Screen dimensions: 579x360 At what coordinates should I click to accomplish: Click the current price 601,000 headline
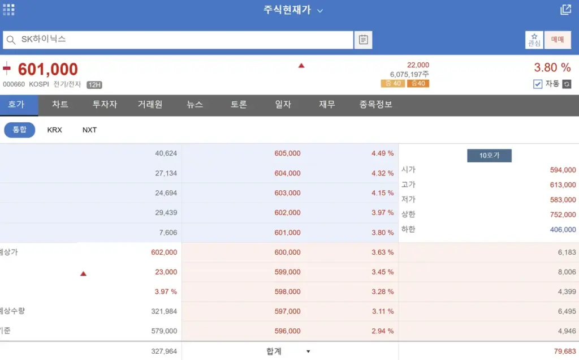coord(47,69)
